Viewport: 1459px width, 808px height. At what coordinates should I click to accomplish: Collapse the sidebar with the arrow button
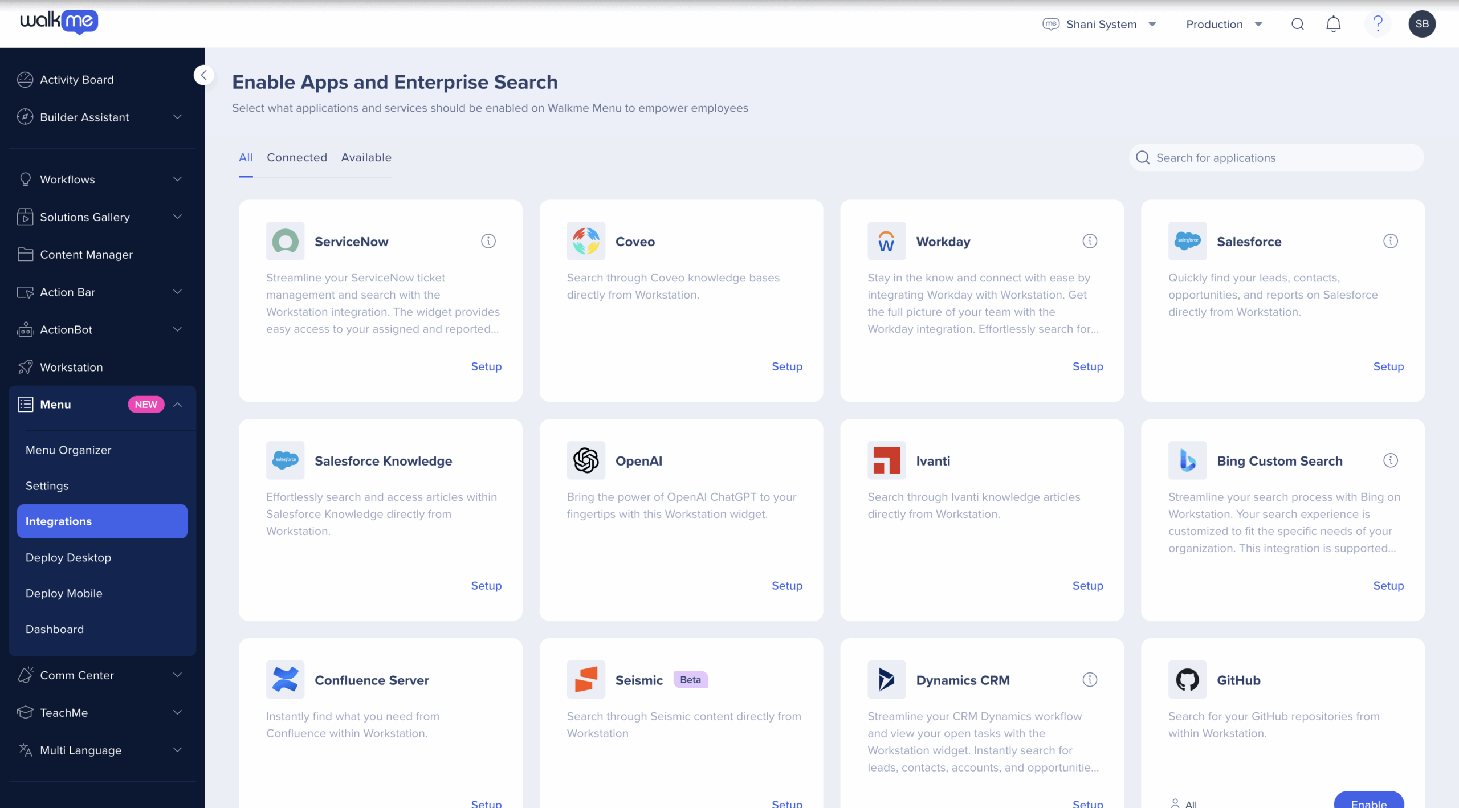(203, 75)
